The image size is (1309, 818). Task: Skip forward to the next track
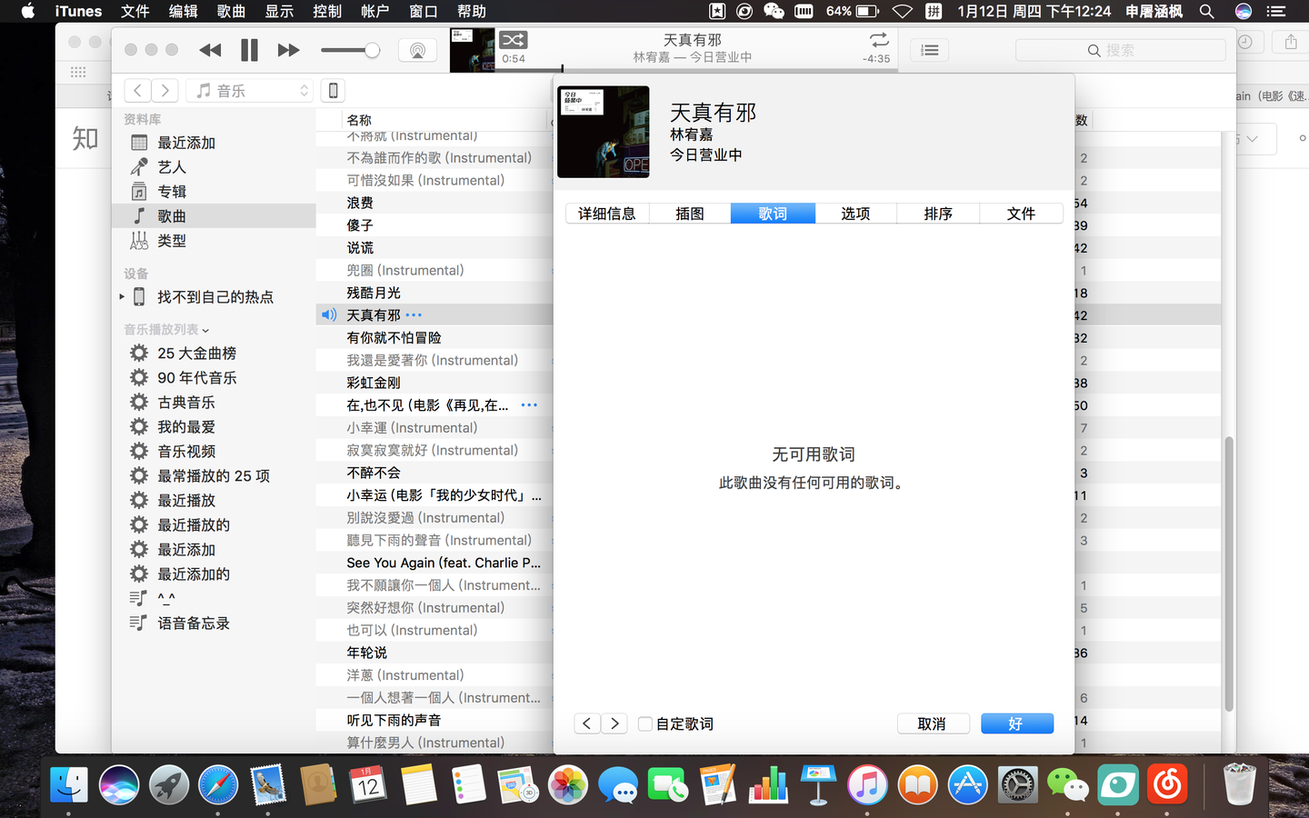click(288, 50)
